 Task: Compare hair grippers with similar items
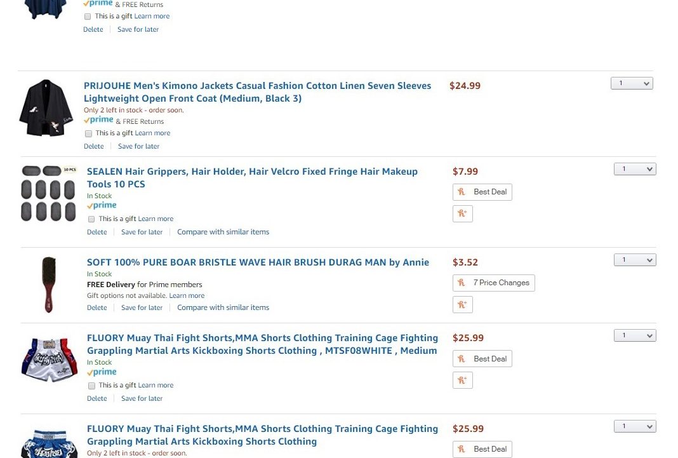coord(223,232)
